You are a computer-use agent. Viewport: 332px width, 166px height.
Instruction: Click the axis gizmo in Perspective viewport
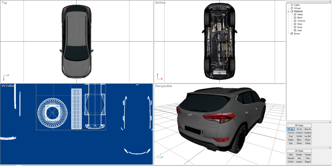tap(159, 157)
